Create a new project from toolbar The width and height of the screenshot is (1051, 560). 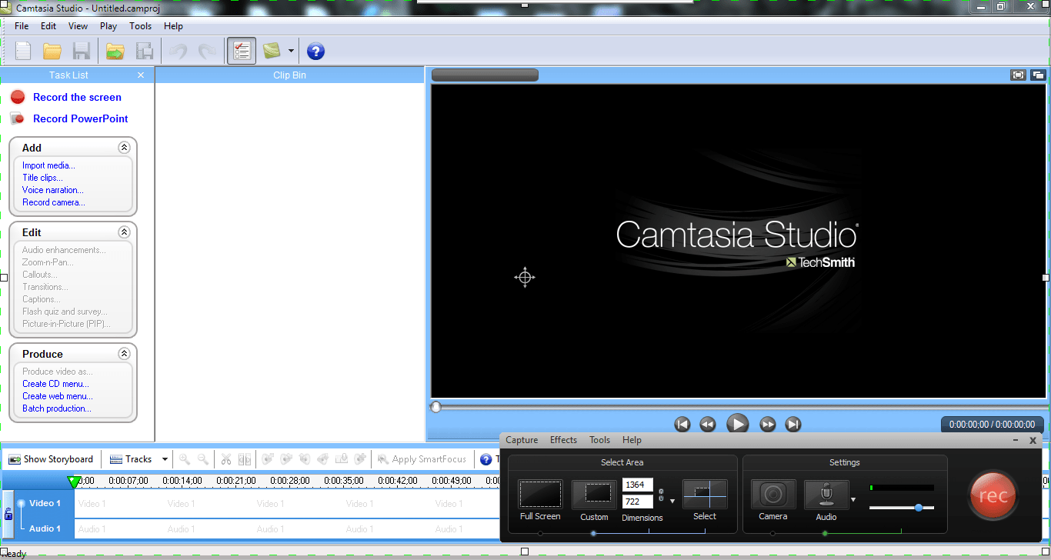tap(24, 52)
